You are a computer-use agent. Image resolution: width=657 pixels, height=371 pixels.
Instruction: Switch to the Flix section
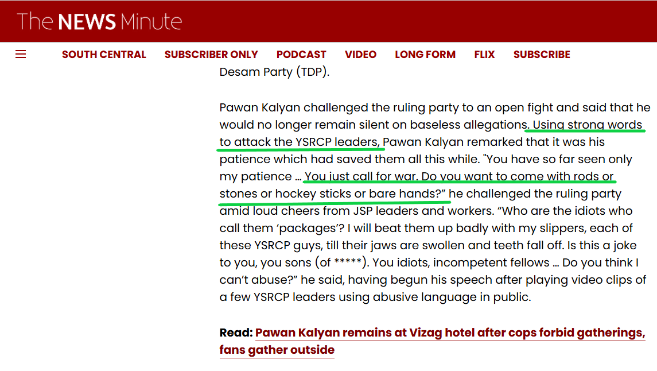484,55
